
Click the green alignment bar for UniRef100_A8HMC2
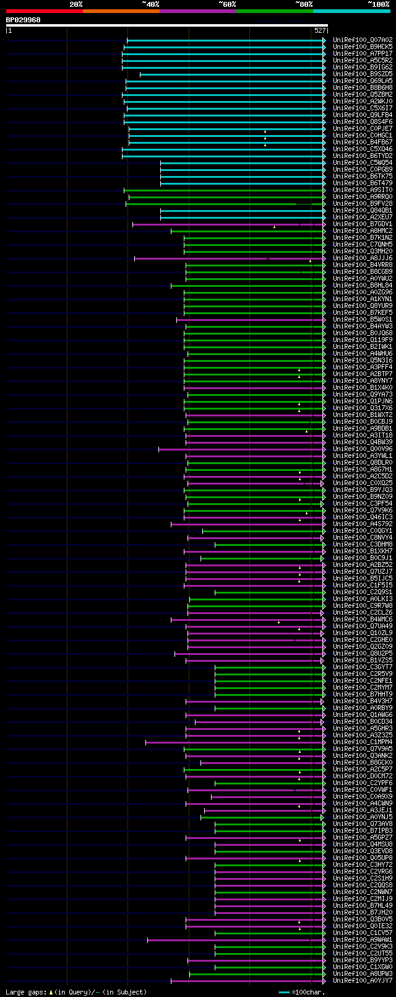[248, 231]
